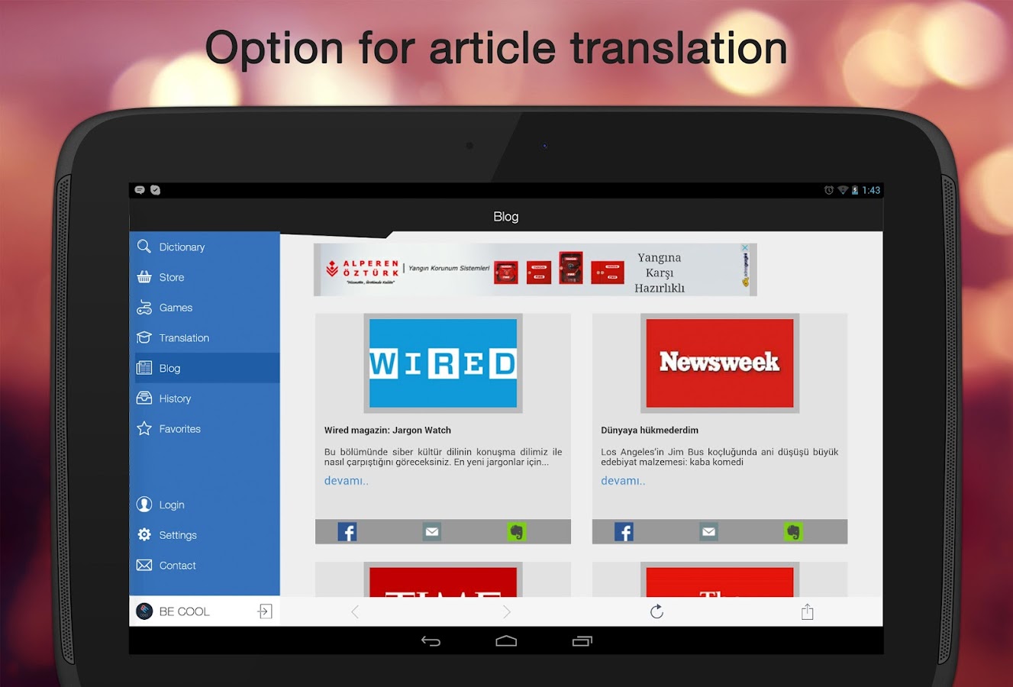
Task: Click the Login user icon
Action: (144, 505)
